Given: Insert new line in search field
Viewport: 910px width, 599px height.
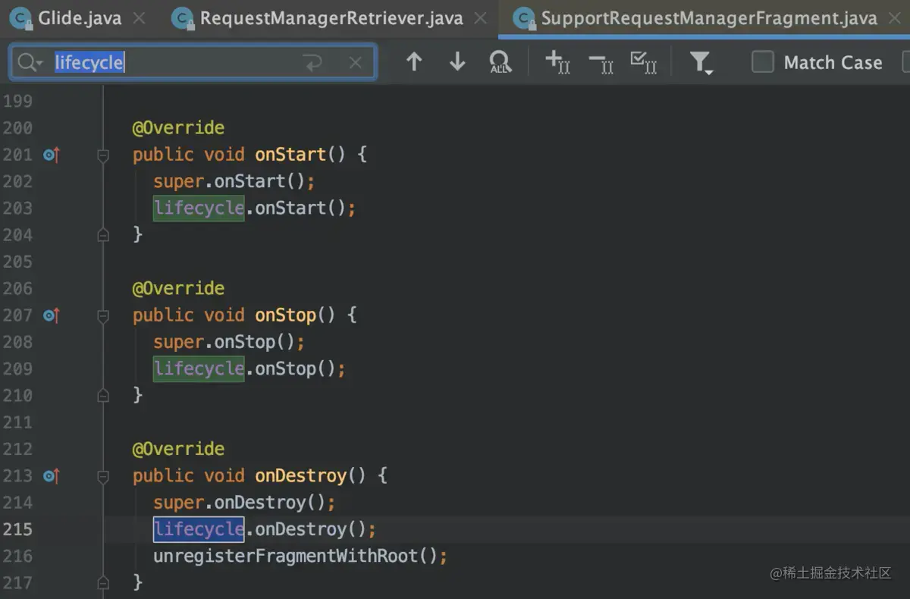Looking at the screenshot, I should coord(312,63).
